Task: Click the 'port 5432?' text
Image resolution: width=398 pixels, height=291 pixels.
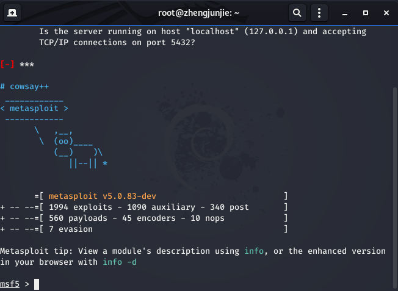Action: [171, 42]
